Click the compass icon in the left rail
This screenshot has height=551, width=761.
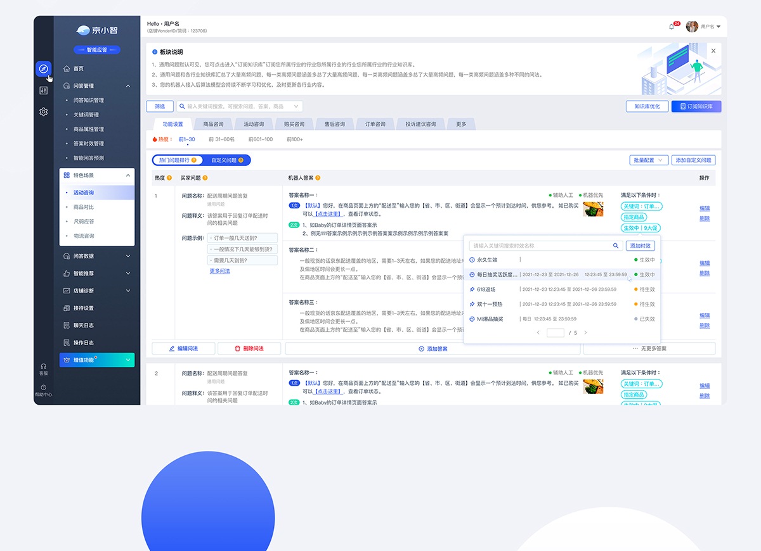[x=43, y=68]
